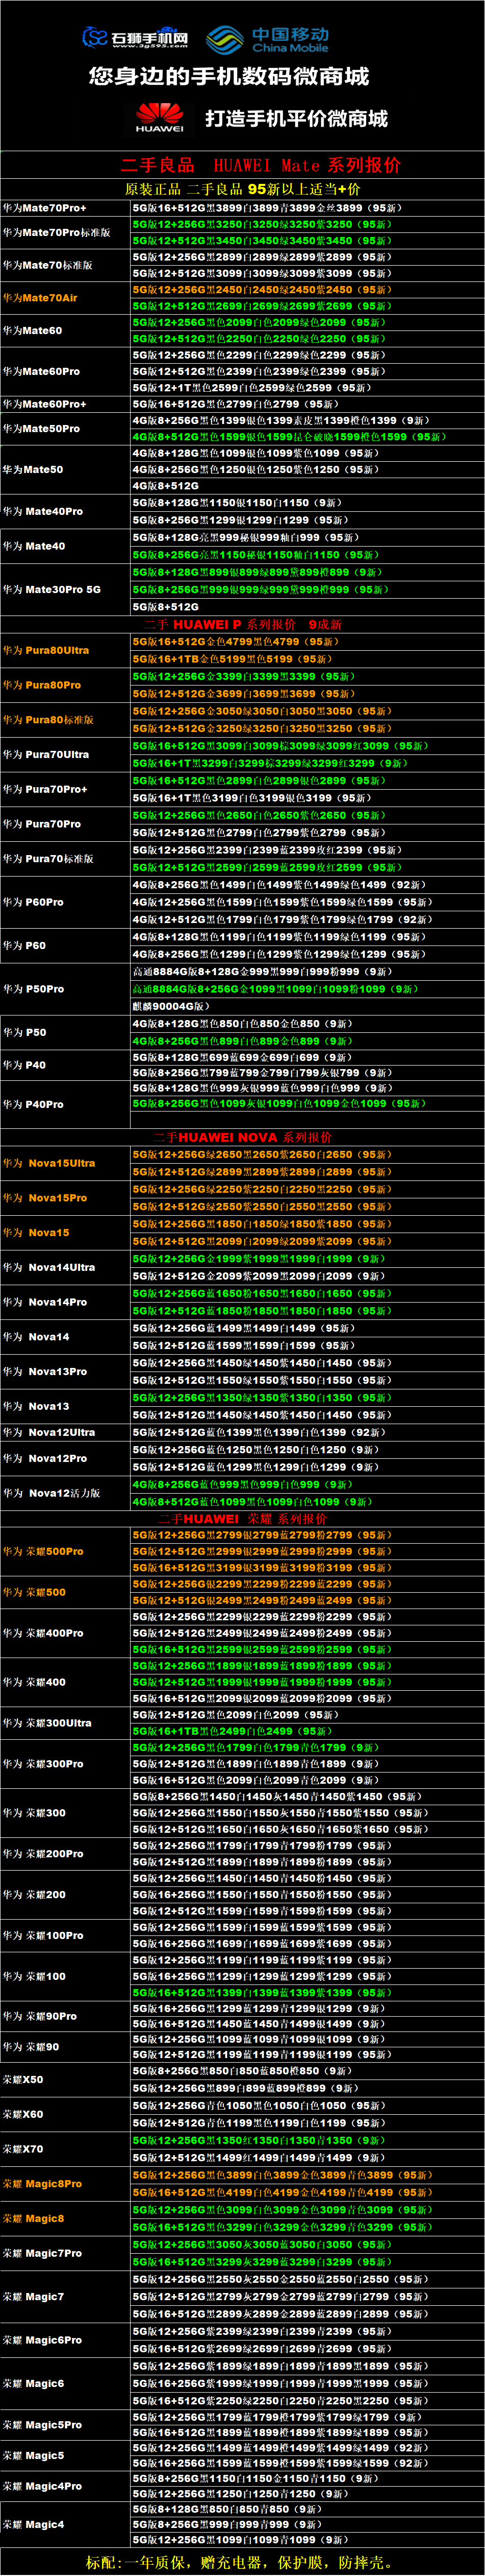The image size is (485, 2576).
Task: Click the slogan 打造手机平价微商城
Action: click(x=296, y=118)
